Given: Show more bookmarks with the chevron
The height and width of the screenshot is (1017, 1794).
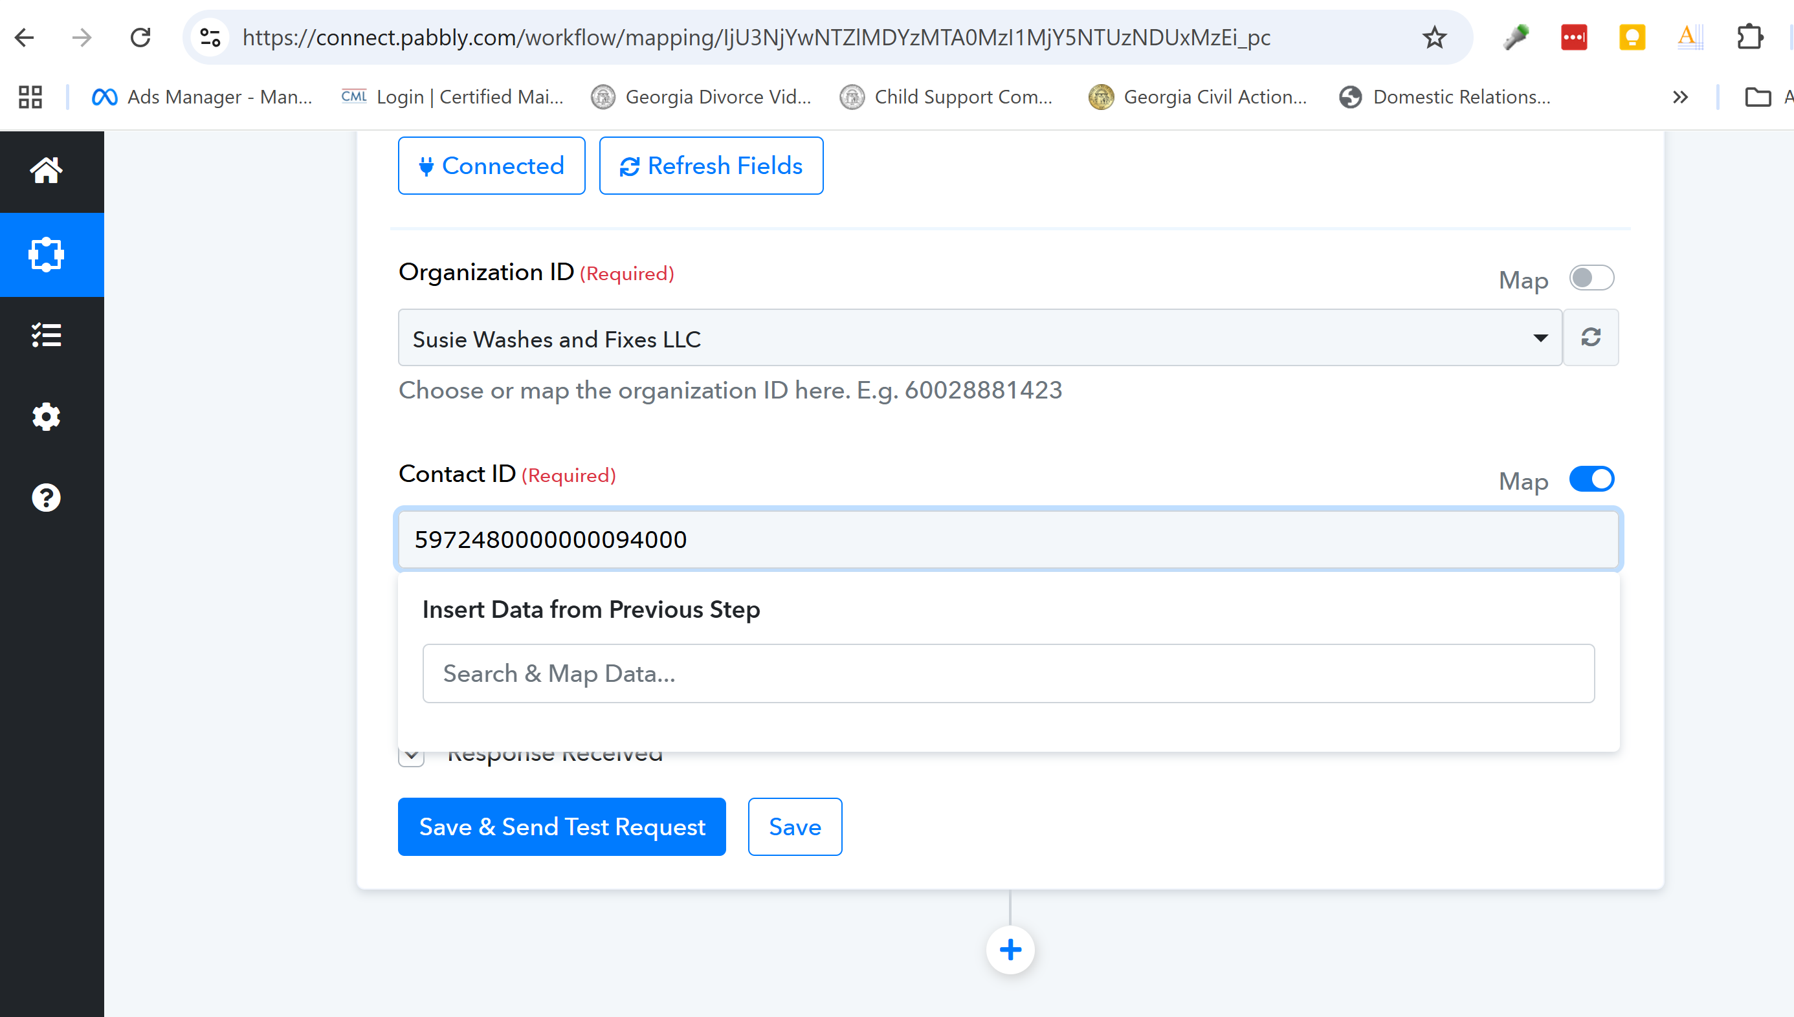Looking at the screenshot, I should [1680, 97].
